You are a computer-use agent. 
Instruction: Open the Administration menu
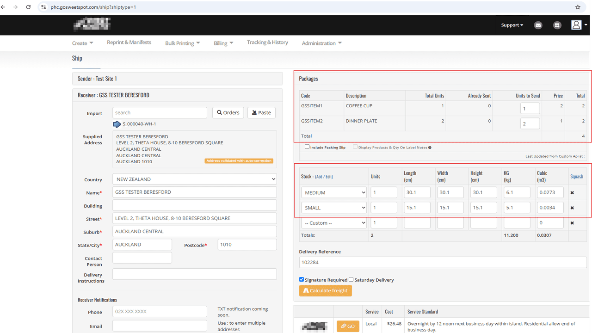pyautogui.click(x=322, y=43)
